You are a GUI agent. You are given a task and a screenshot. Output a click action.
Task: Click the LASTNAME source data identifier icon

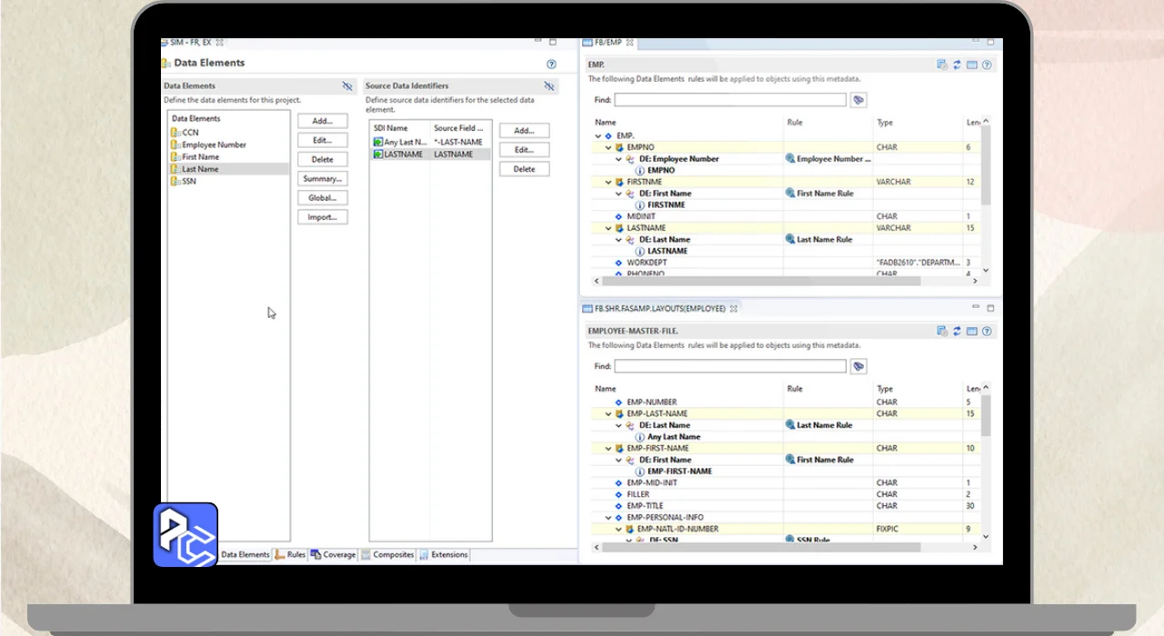[x=378, y=154]
